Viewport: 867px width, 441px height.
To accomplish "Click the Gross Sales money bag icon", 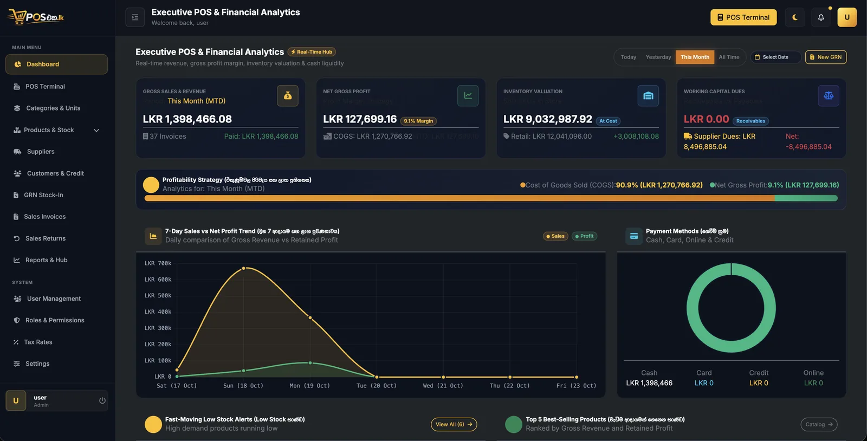I will (288, 96).
